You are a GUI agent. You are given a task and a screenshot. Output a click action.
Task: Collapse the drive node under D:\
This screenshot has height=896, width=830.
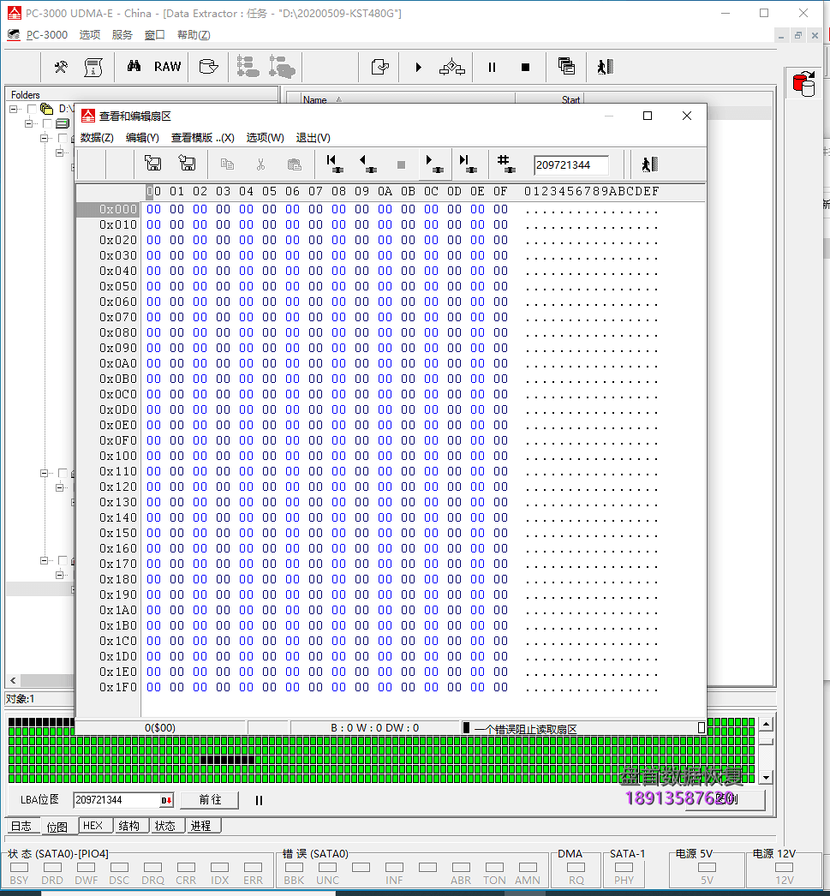[28, 123]
